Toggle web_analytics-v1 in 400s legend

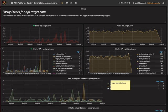click(x=144, y=68)
